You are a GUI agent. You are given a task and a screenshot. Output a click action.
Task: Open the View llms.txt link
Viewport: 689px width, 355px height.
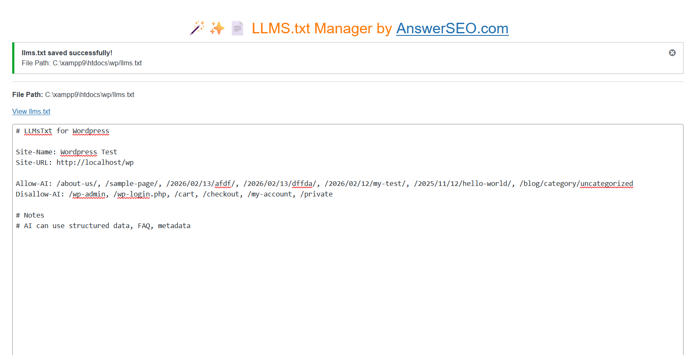pos(31,111)
